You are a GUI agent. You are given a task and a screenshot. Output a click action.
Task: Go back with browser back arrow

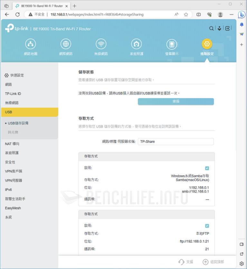7,15
